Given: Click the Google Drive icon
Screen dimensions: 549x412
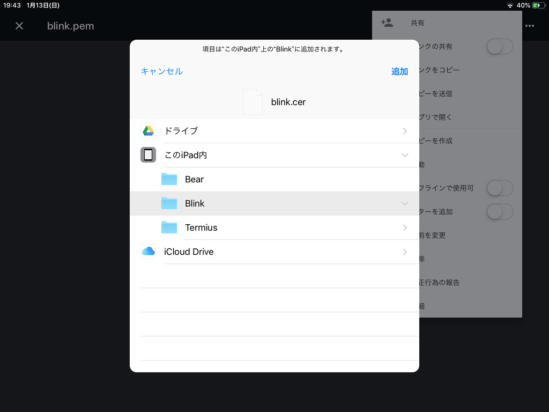Looking at the screenshot, I should (x=148, y=131).
